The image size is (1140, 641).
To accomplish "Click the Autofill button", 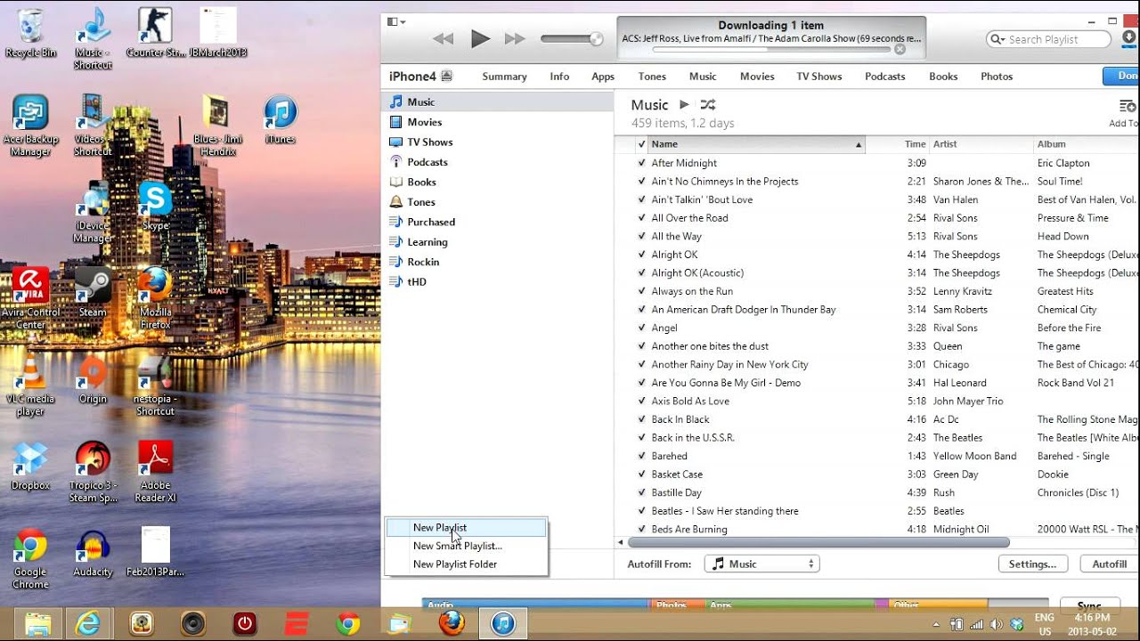I will point(1110,564).
